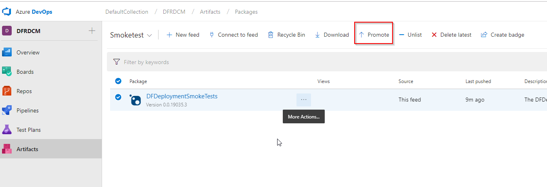Toggle the select-all packages checkbox

pyautogui.click(x=118, y=81)
